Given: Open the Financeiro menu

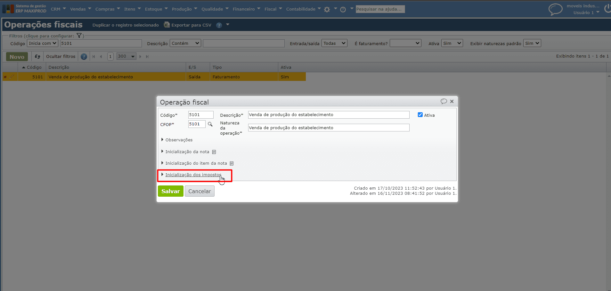Looking at the screenshot, I should coord(247,9).
